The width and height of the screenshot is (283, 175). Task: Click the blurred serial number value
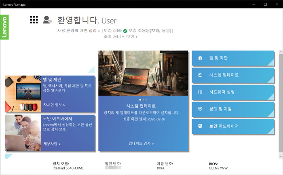pyautogui.click(x=113, y=168)
